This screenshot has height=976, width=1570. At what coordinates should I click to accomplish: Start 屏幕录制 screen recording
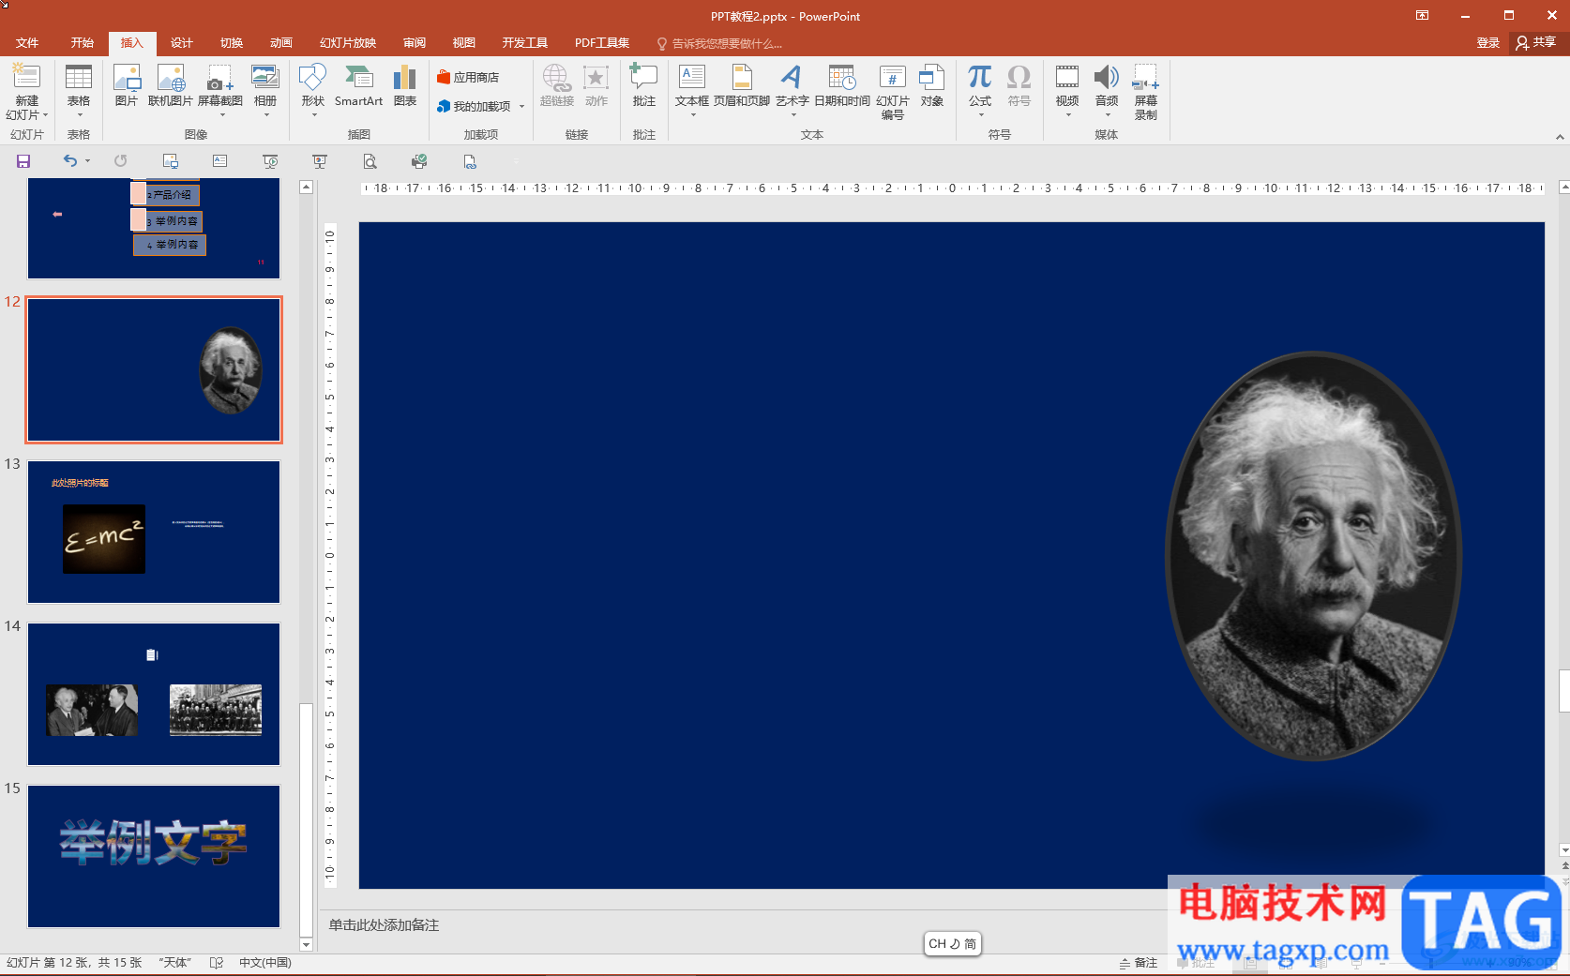1146,92
